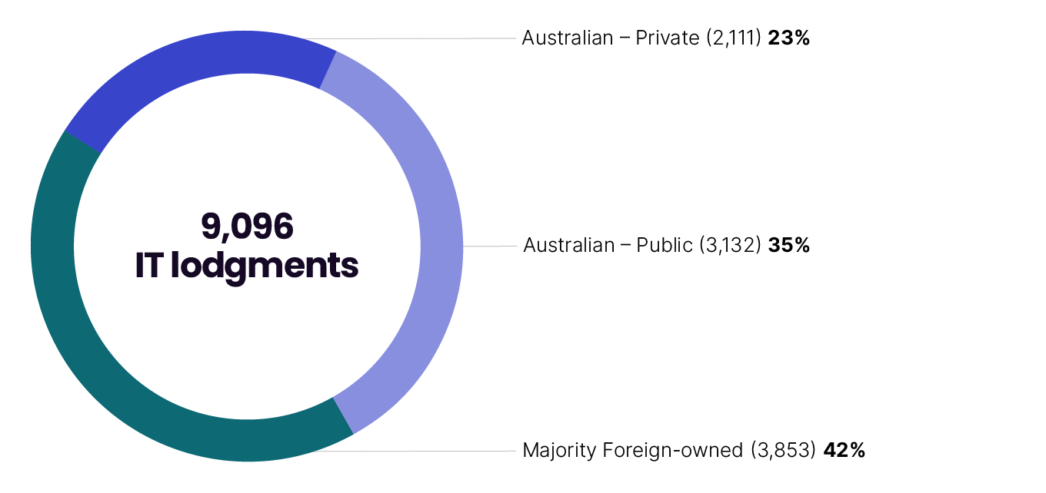
Task: Click the boundary between purple and teal segments
Action: click(x=343, y=415)
